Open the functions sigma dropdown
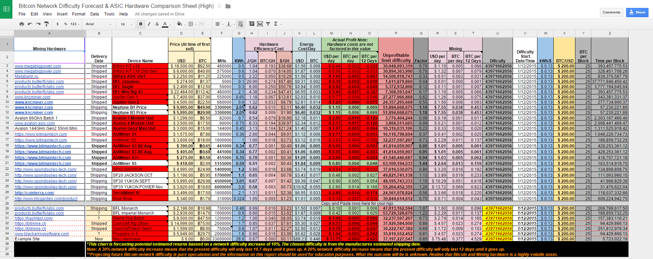The height and width of the screenshot is (259, 653). click(277, 24)
